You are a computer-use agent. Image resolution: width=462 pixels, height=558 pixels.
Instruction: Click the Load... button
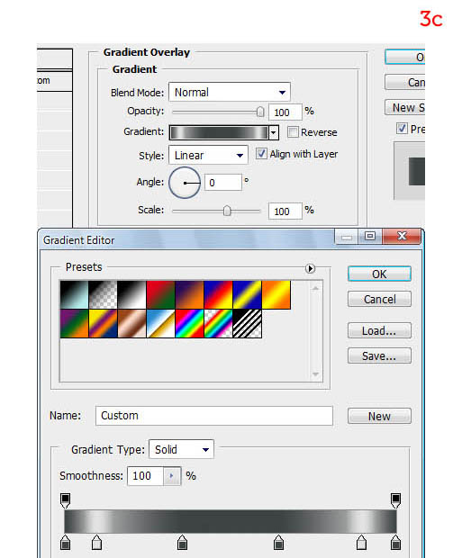click(379, 330)
